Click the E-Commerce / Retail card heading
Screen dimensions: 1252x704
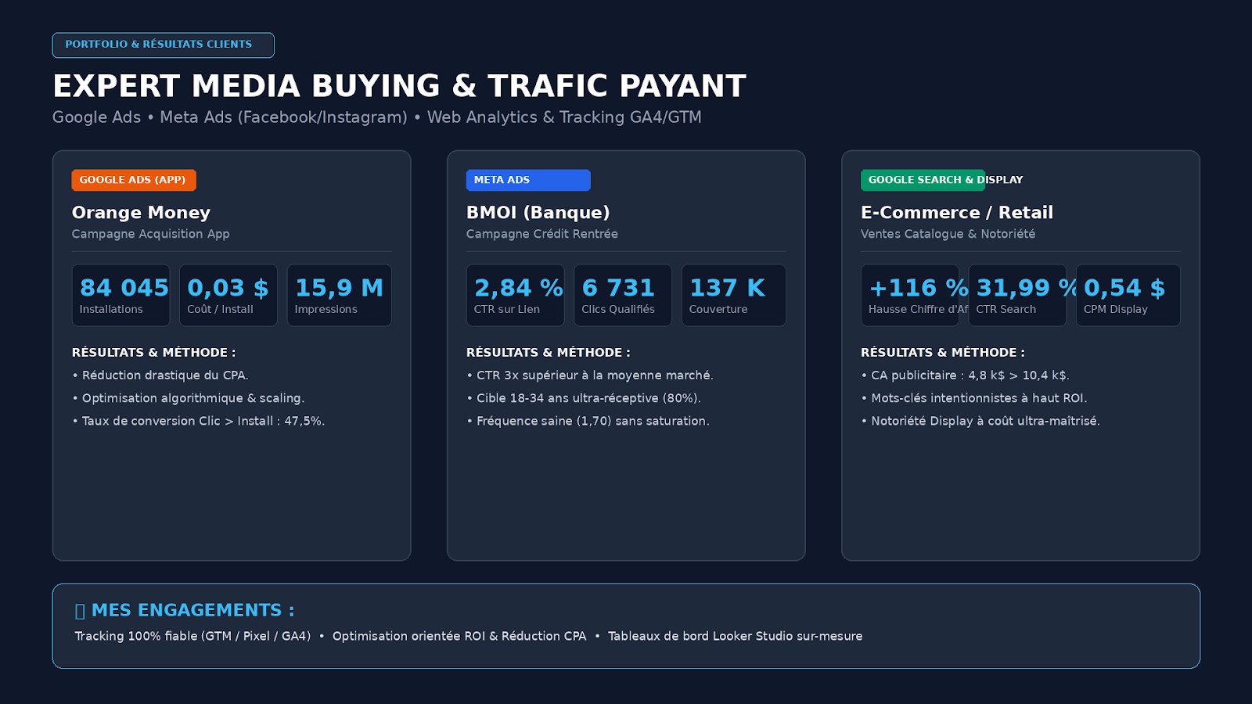[x=956, y=213]
